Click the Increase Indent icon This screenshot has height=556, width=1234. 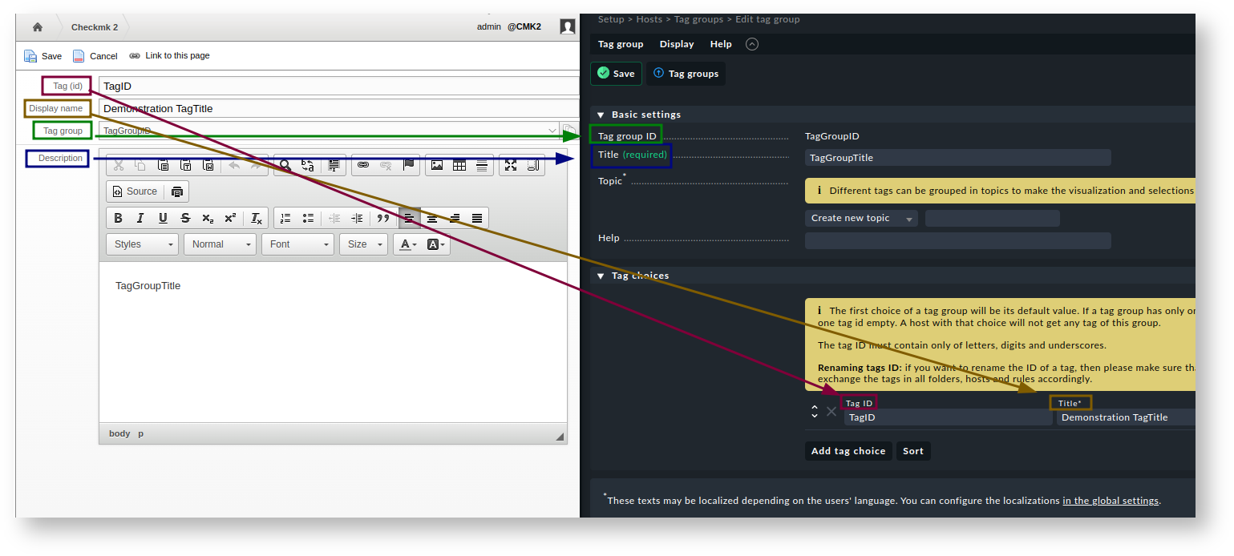coord(357,218)
